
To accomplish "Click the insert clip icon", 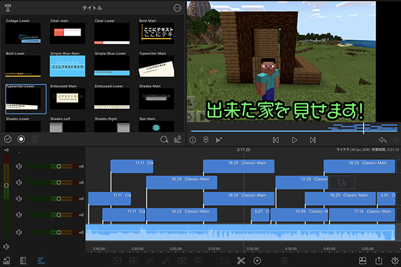I will pyautogui.click(x=117, y=261).
